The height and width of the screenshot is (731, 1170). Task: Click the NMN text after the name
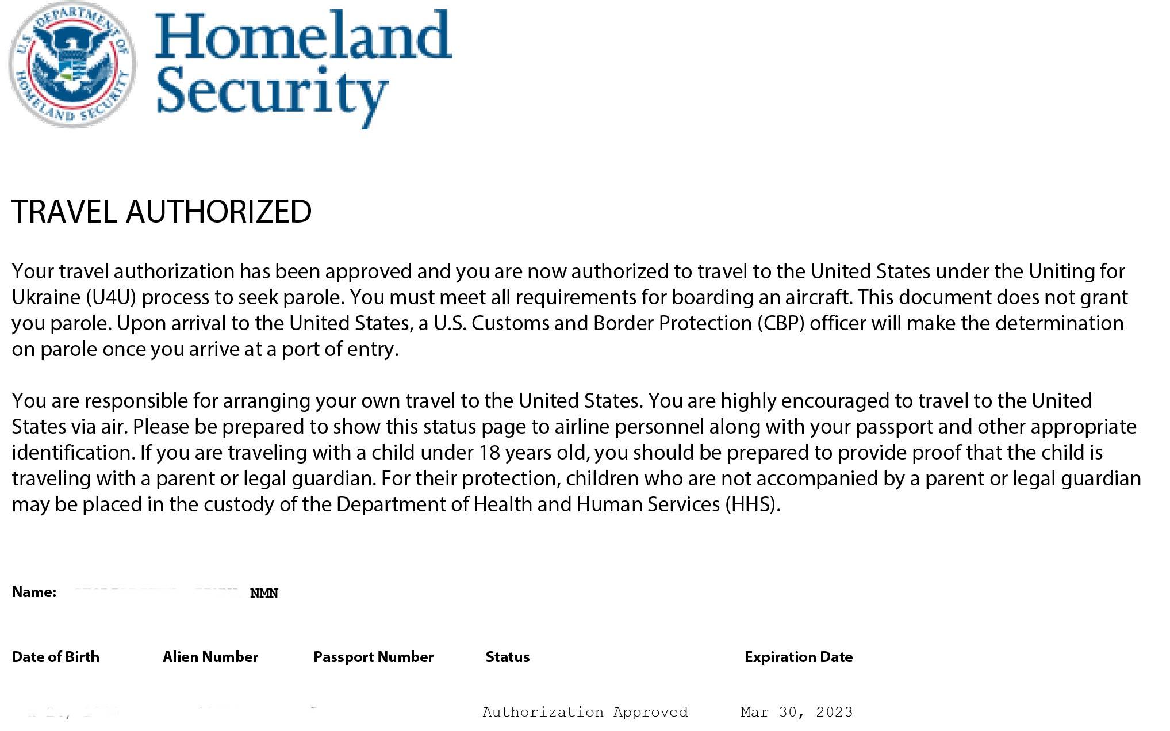tap(264, 593)
